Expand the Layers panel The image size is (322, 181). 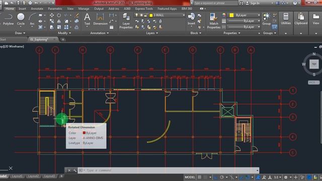pos(152,33)
